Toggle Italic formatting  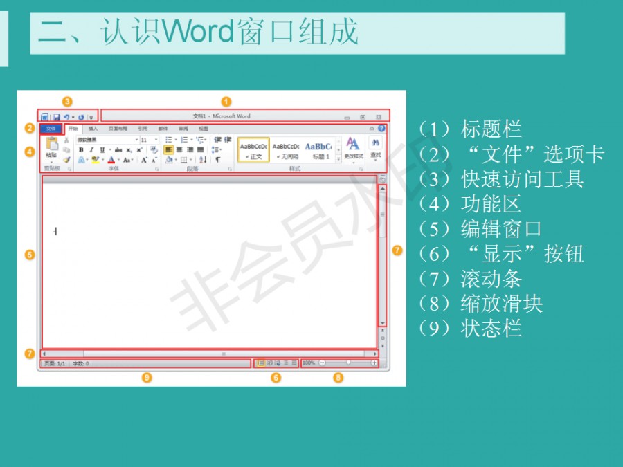tap(91, 149)
